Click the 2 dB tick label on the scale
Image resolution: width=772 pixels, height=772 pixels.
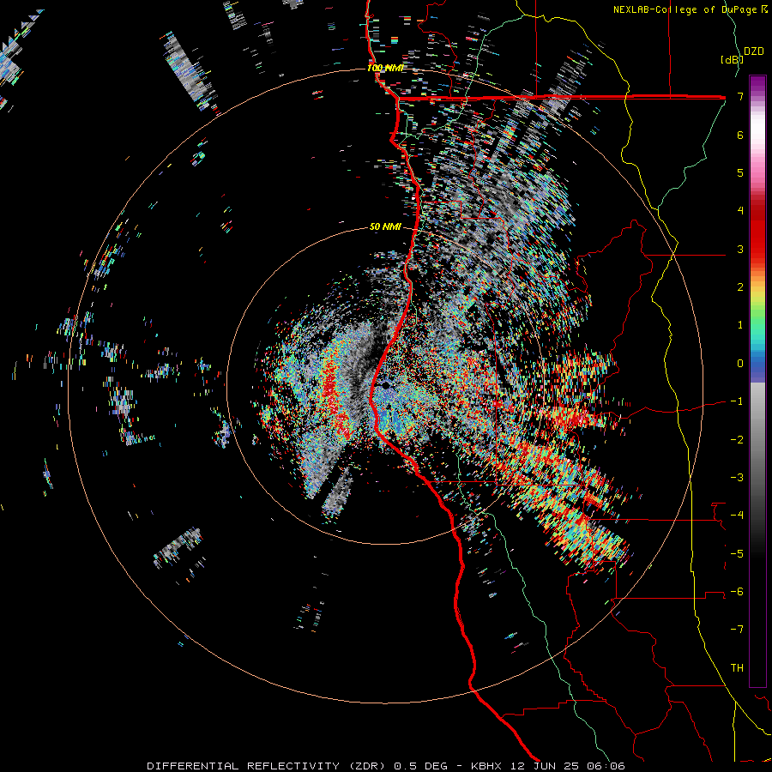(x=740, y=287)
